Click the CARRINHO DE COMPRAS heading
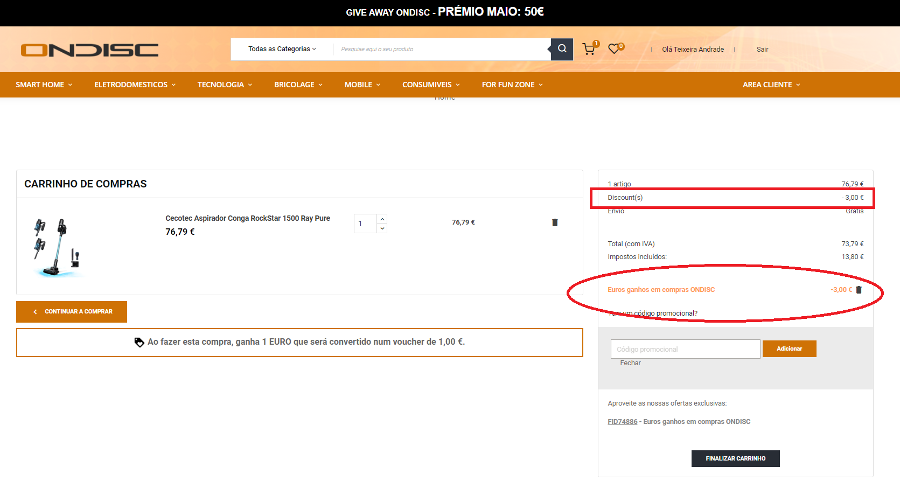The width and height of the screenshot is (900, 495). [86, 184]
